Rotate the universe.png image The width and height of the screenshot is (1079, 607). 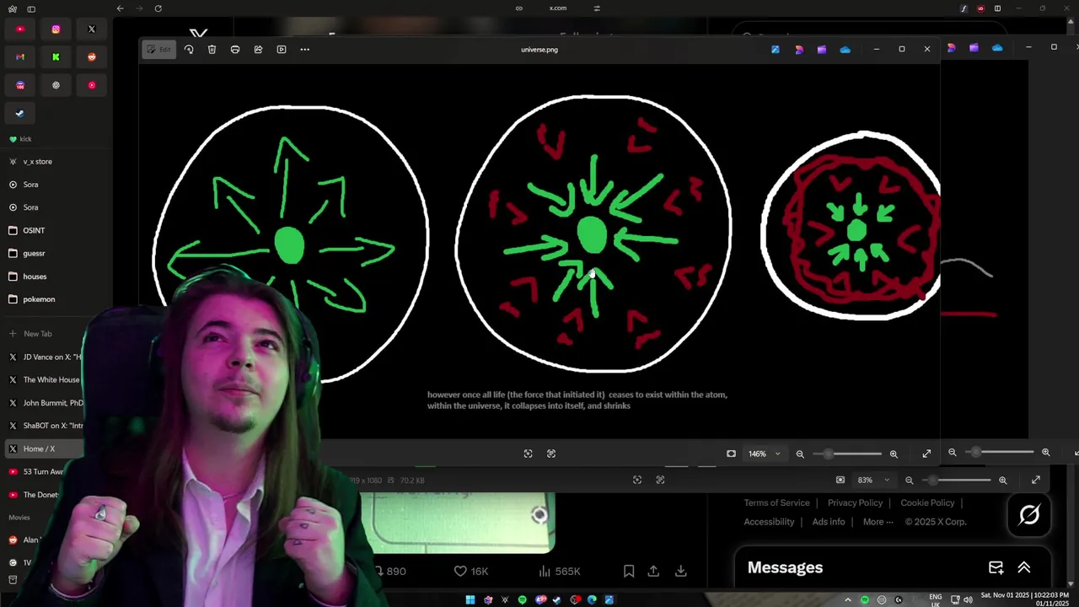189,50
